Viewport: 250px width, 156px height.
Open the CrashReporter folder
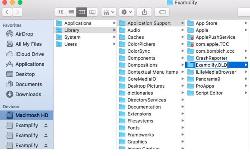[x=217, y=58]
